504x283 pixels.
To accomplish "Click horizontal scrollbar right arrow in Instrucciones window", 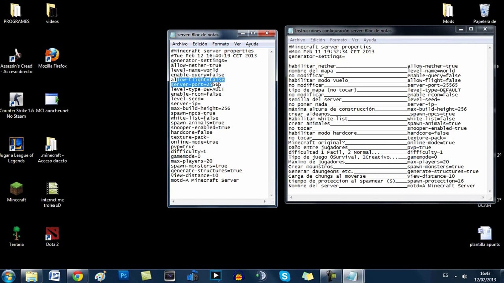I will click(483, 197).
